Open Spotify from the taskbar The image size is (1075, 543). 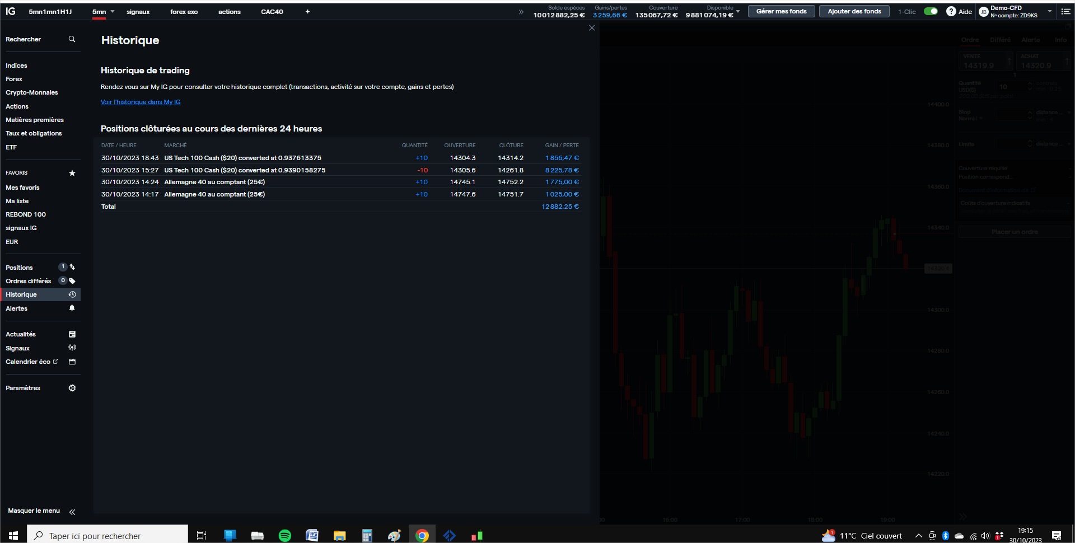click(x=284, y=536)
